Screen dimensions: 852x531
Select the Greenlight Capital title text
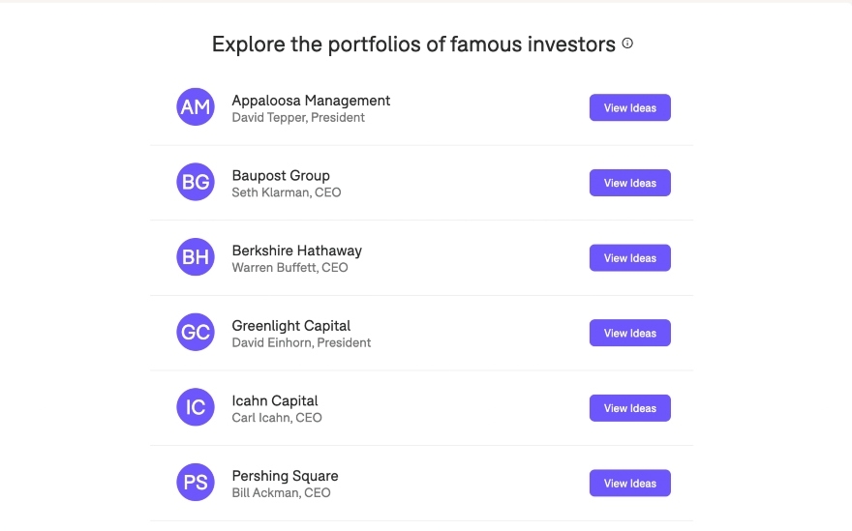point(291,326)
